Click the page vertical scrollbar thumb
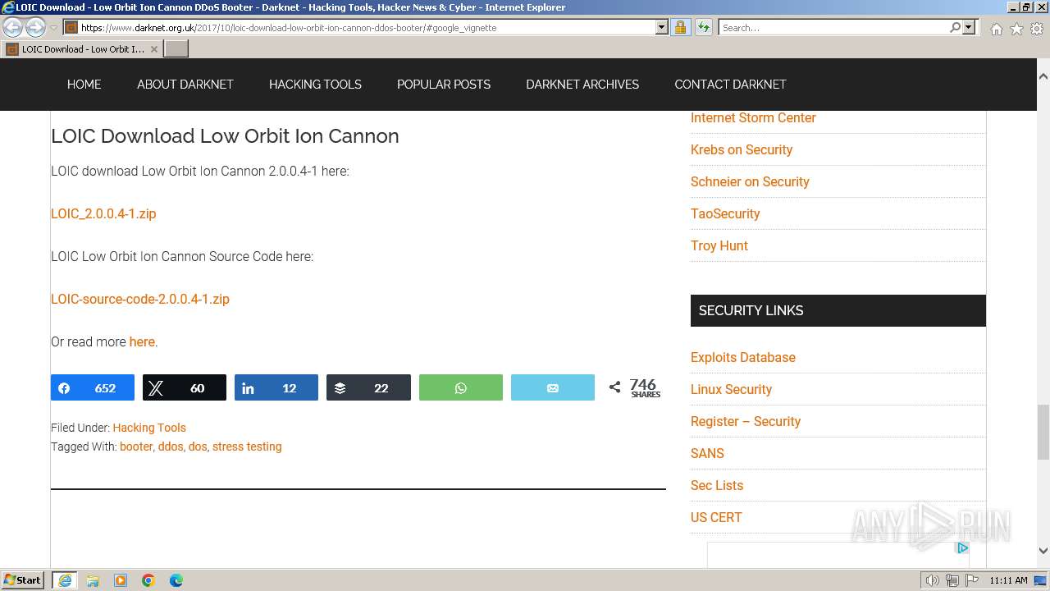This screenshot has height=591, width=1050. pos(1043,433)
